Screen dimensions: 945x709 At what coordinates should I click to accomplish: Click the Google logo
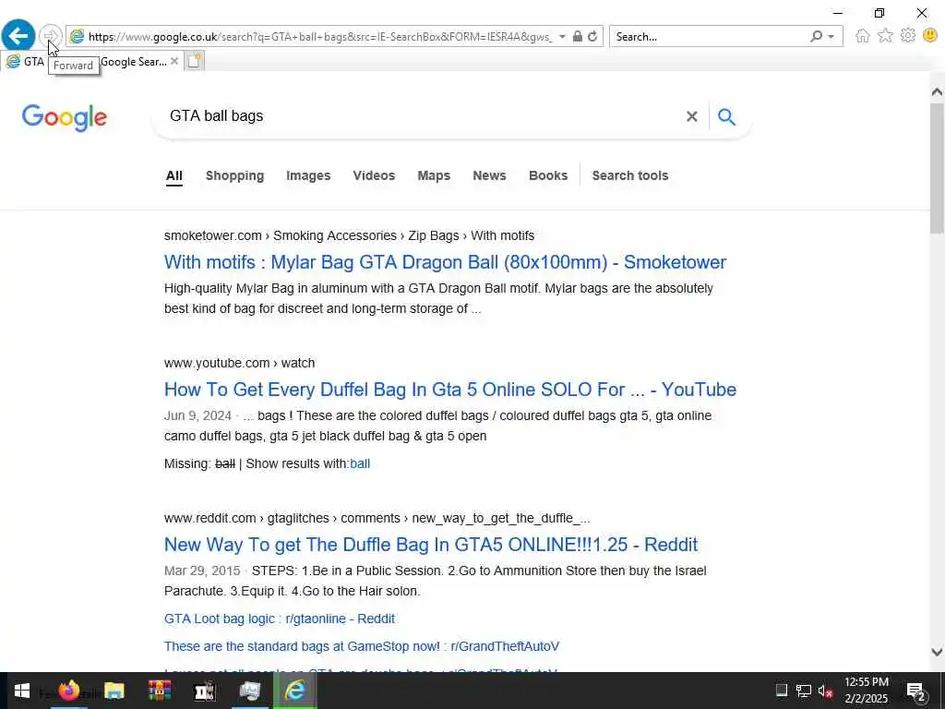click(65, 117)
